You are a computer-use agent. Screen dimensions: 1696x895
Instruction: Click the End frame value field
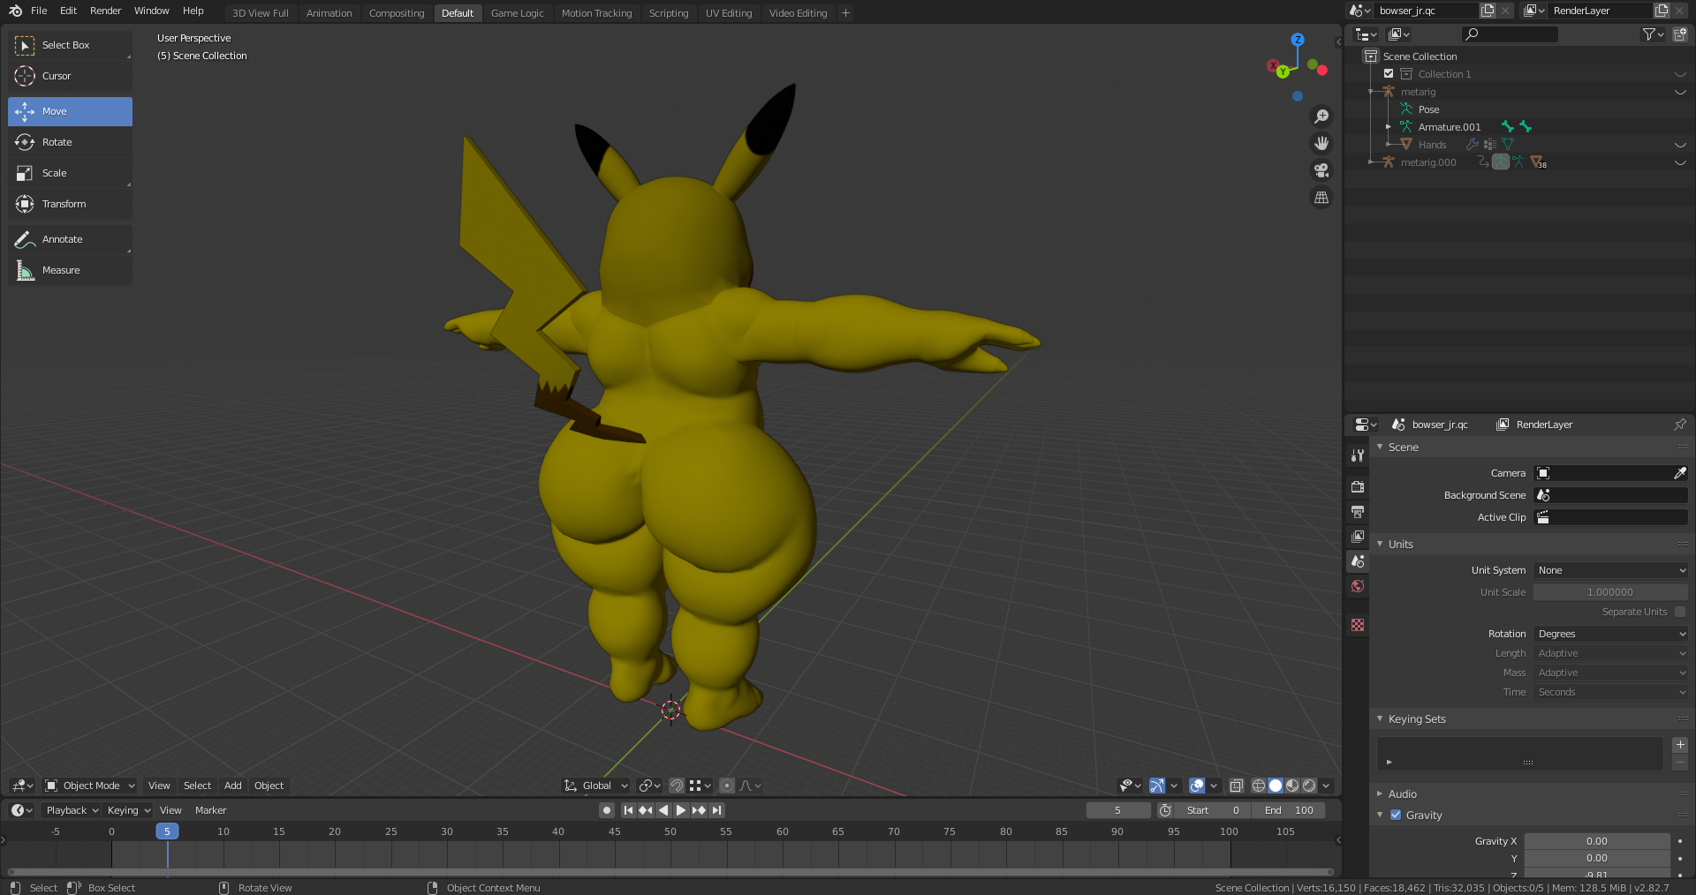[x=1288, y=810]
